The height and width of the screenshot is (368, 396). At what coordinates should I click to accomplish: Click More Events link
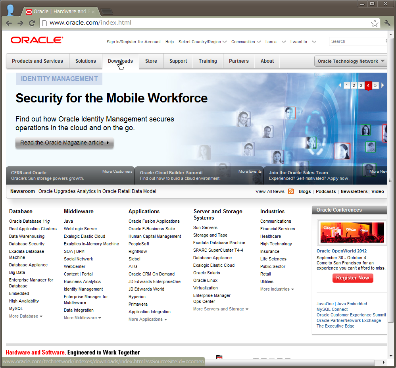pos(250,171)
